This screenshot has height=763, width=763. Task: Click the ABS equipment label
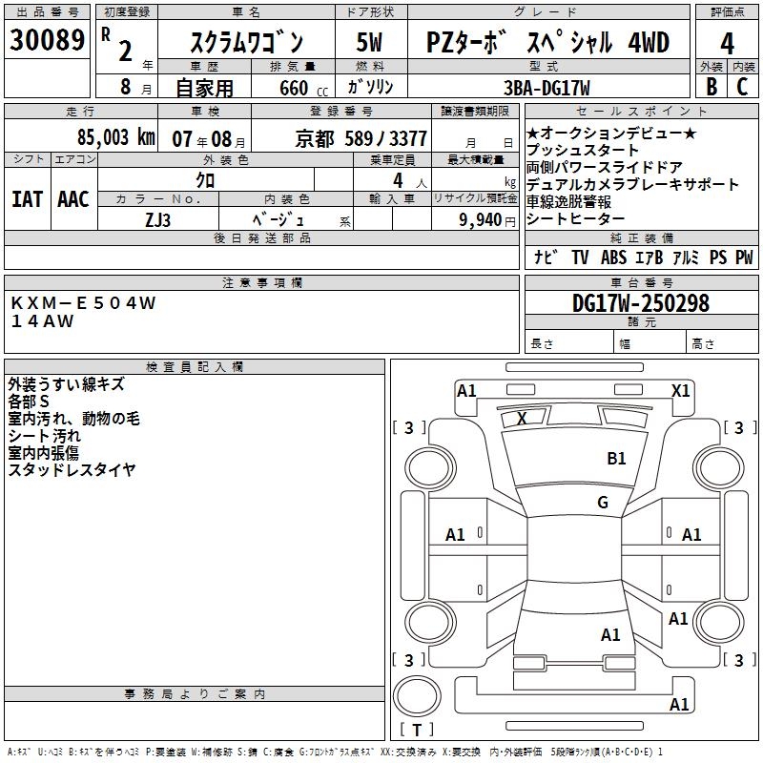613,258
